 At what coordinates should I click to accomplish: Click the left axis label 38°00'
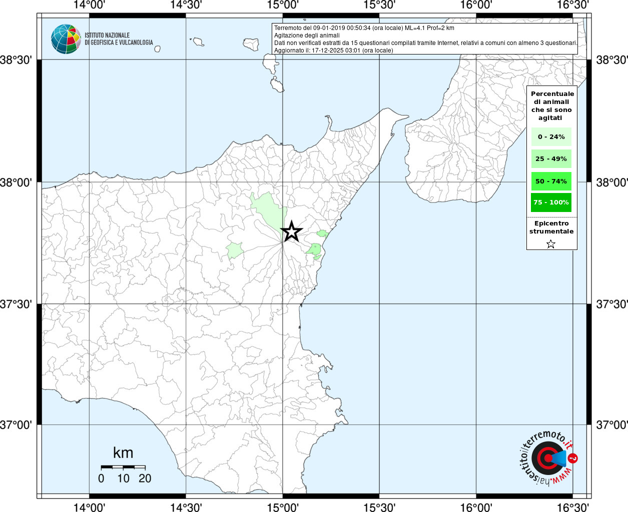(x=16, y=182)
